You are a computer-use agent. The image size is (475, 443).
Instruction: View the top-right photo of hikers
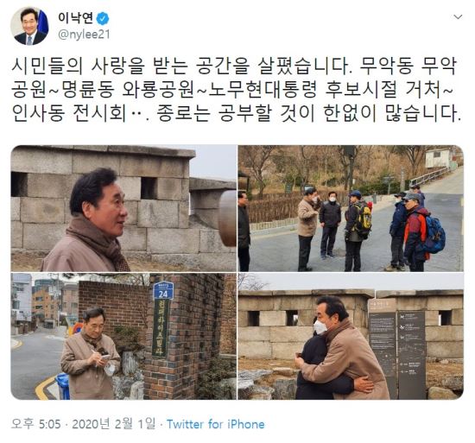point(351,208)
